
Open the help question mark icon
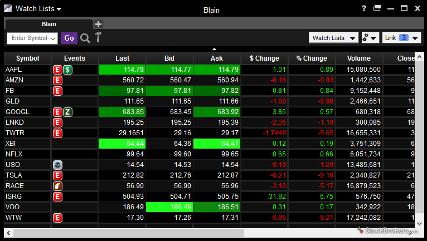click(364, 8)
